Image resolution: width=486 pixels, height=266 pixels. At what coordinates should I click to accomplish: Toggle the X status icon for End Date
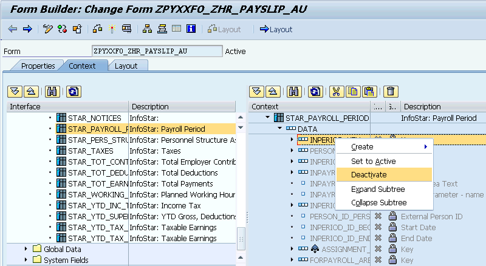(x=378, y=238)
